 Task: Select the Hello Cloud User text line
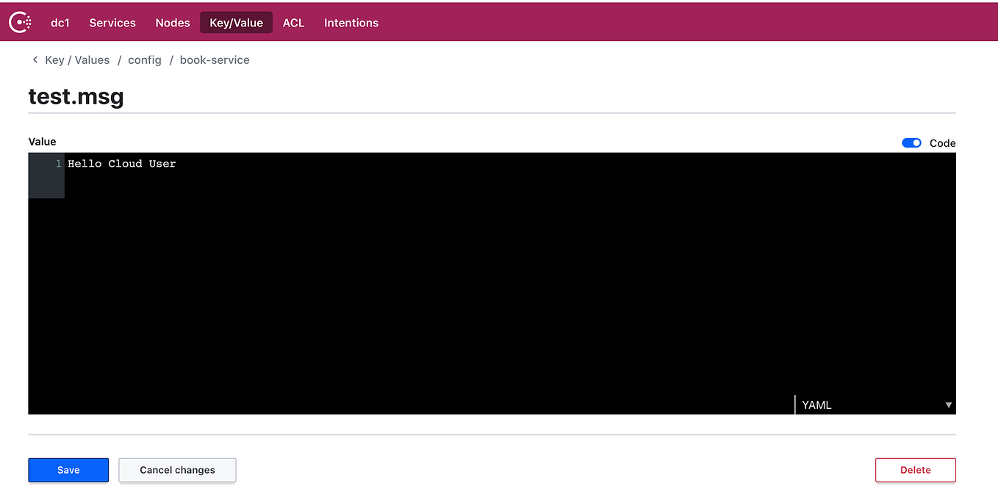pyautogui.click(x=121, y=163)
